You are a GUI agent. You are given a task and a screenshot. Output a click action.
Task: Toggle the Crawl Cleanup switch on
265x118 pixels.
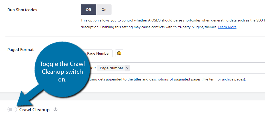(12, 109)
